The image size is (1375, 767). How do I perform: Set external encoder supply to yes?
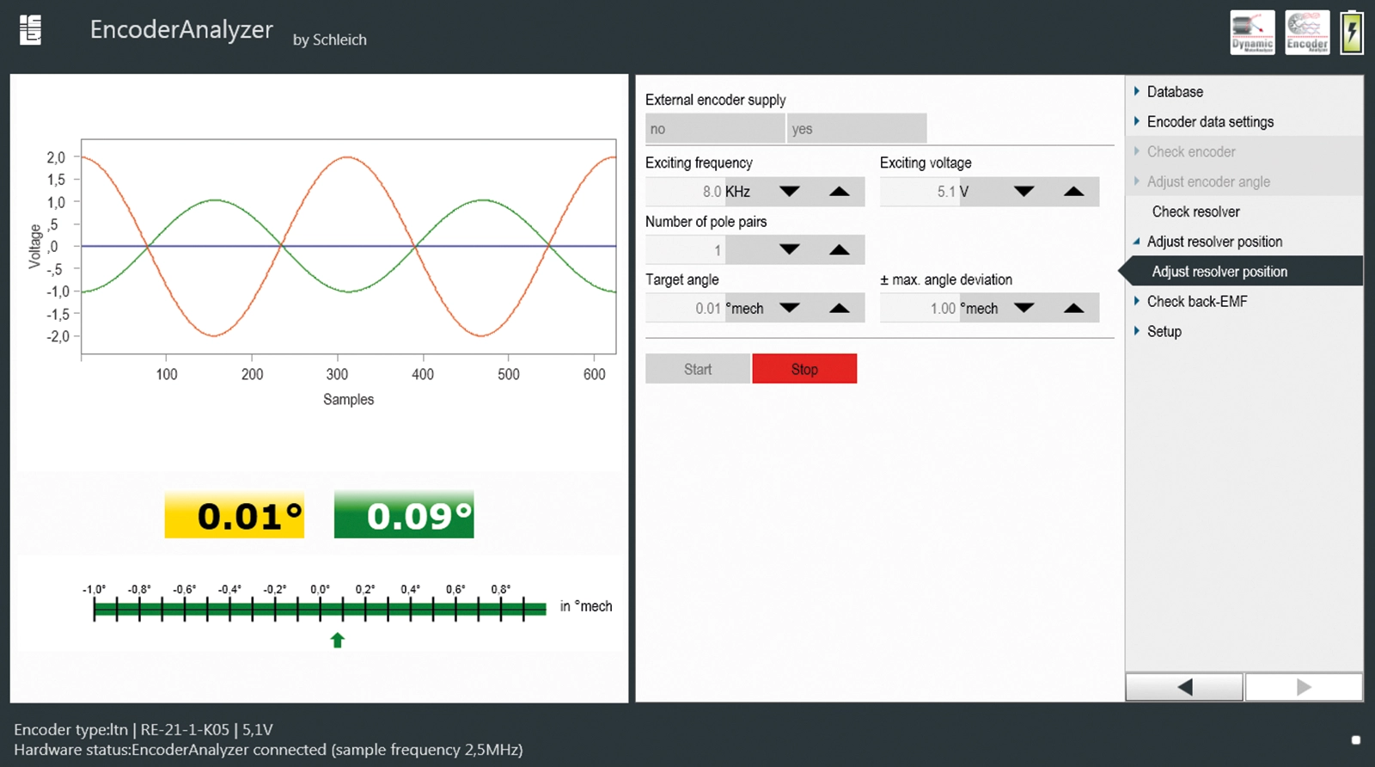tap(857, 129)
